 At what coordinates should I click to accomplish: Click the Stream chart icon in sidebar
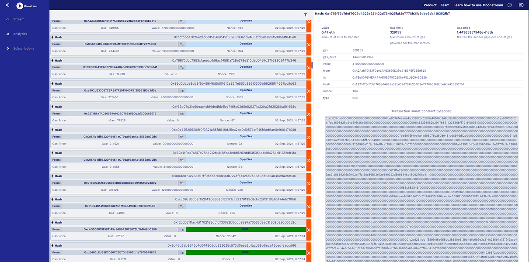[x=7, y=19]
